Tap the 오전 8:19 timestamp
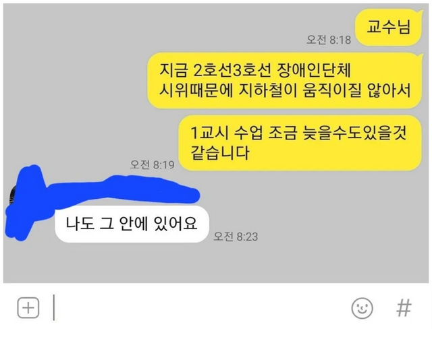Screen dimensions: 432x337 click(x=152, y=164)
